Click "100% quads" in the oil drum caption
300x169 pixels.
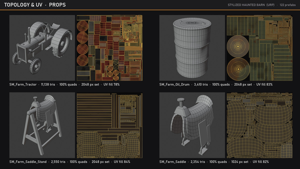coord(221,85)
